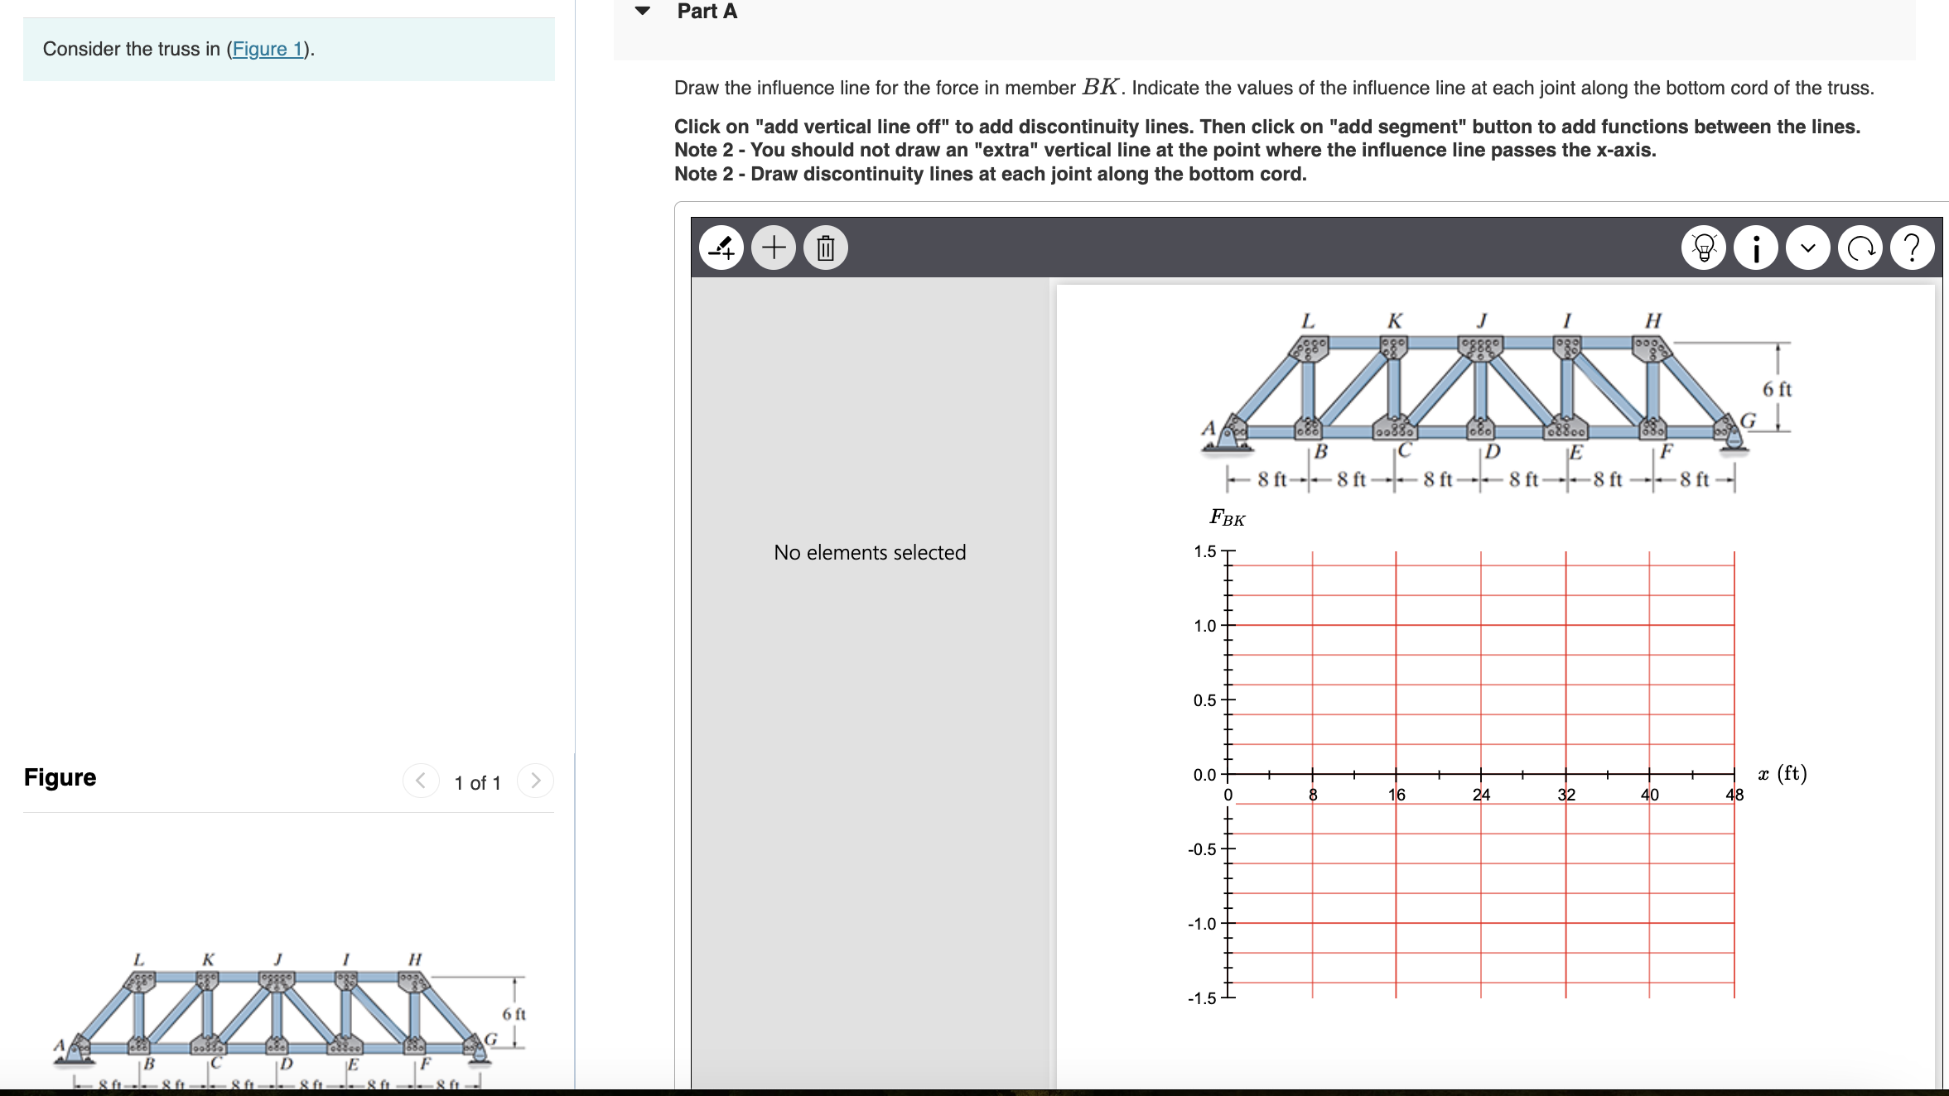Reset the graph with the circular arrow icon
1949x1096 pixels.
pos(1860,248)
